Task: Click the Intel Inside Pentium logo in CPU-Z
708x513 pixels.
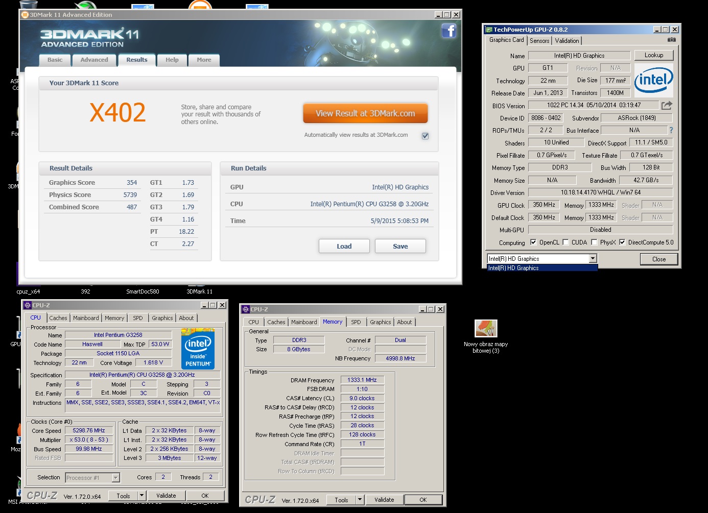Action: click(x=198, y=349)
